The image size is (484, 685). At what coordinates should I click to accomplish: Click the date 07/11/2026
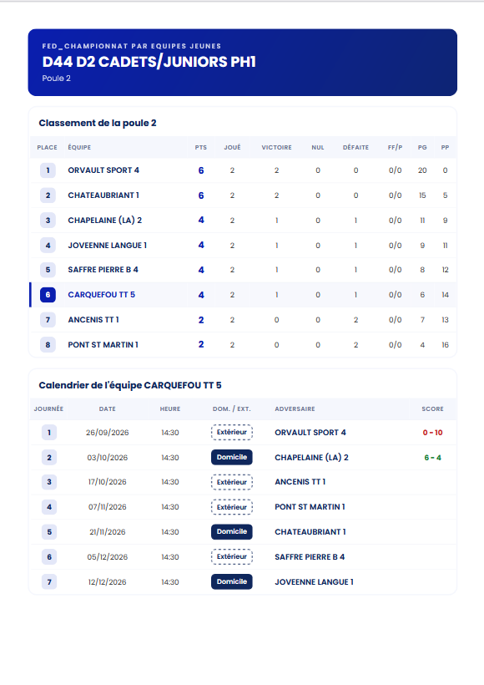pyautogui.click(x=108, y=507)
